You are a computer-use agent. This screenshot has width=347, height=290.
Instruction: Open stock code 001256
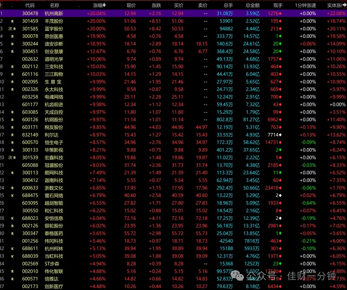click(x=30, y=241)
